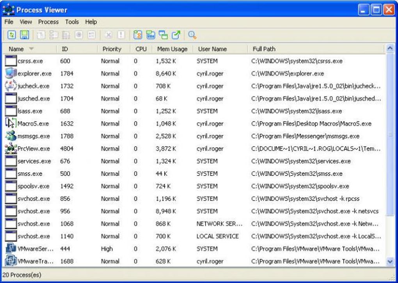This screenshot has width=398, height=283.
Task: Sort by the CPU column header
Action: click(141, 49)
